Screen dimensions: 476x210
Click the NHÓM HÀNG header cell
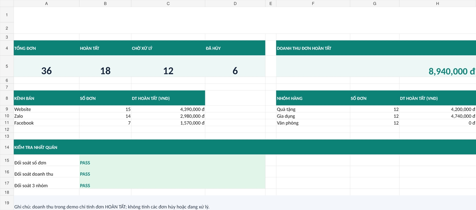pos(313,98)
